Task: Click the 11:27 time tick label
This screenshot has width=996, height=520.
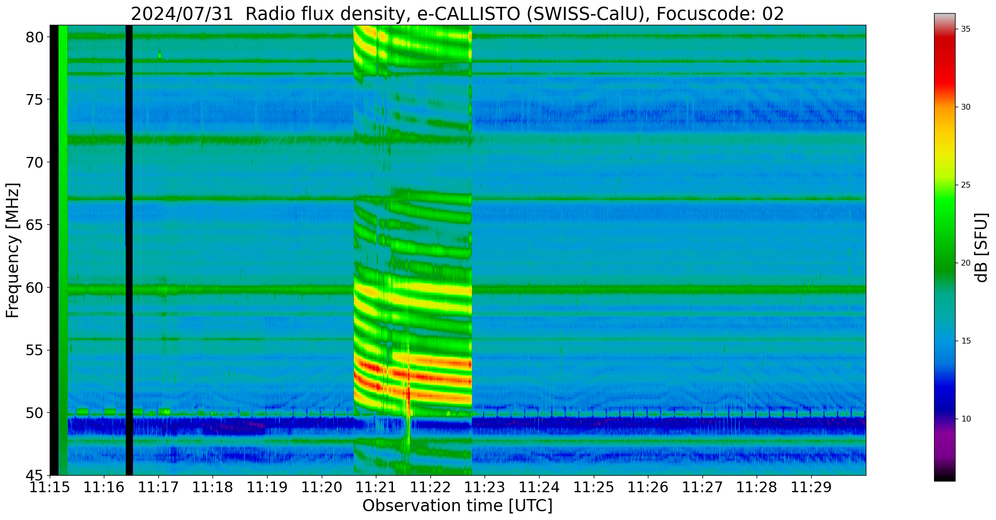Action: (703, 487)
